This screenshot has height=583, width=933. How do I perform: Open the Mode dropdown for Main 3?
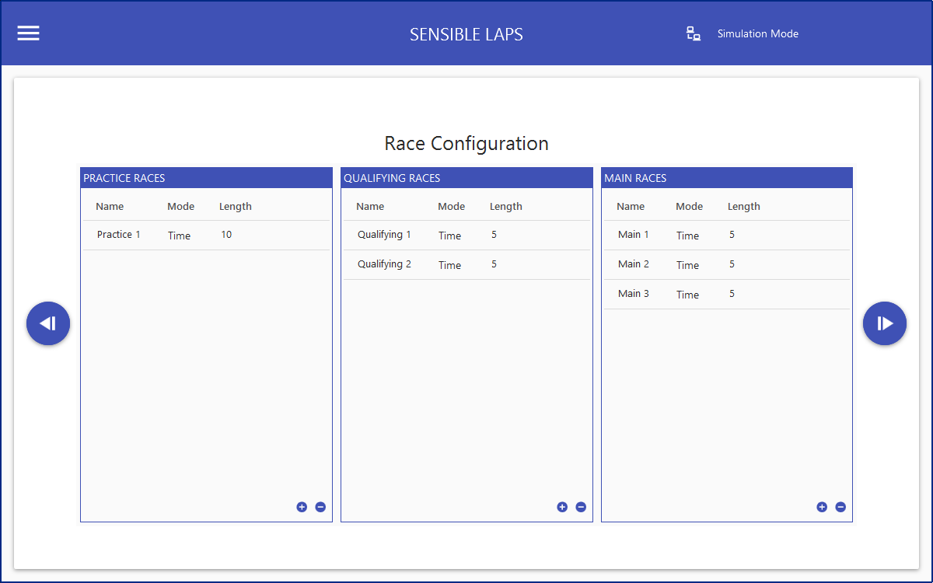(x=688, y=295)
